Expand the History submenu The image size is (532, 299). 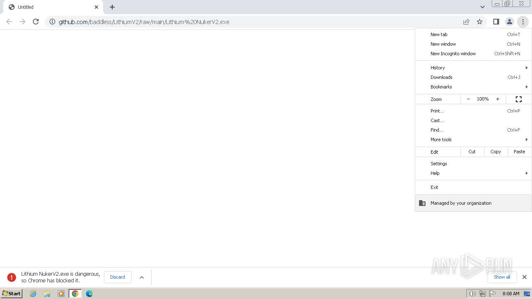pos(473,68)
